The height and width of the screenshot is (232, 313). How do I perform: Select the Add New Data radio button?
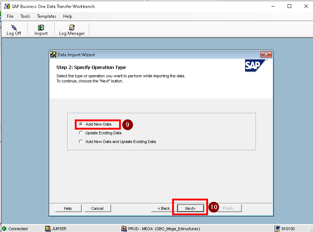(81, 124)
